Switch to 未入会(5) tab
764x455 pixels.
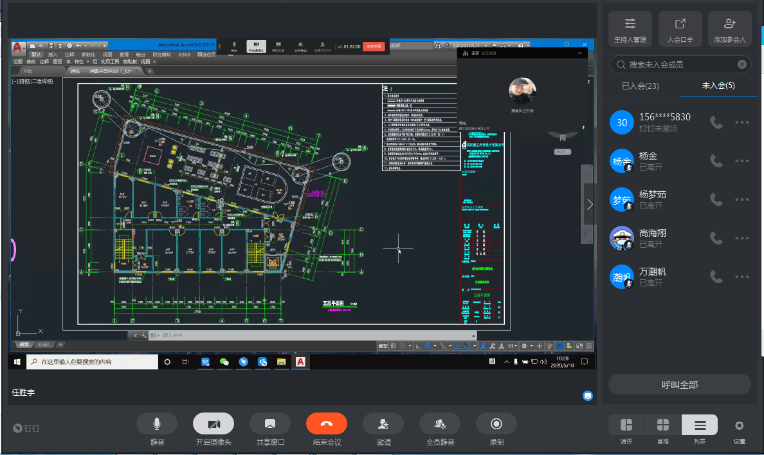coord(718,86)
